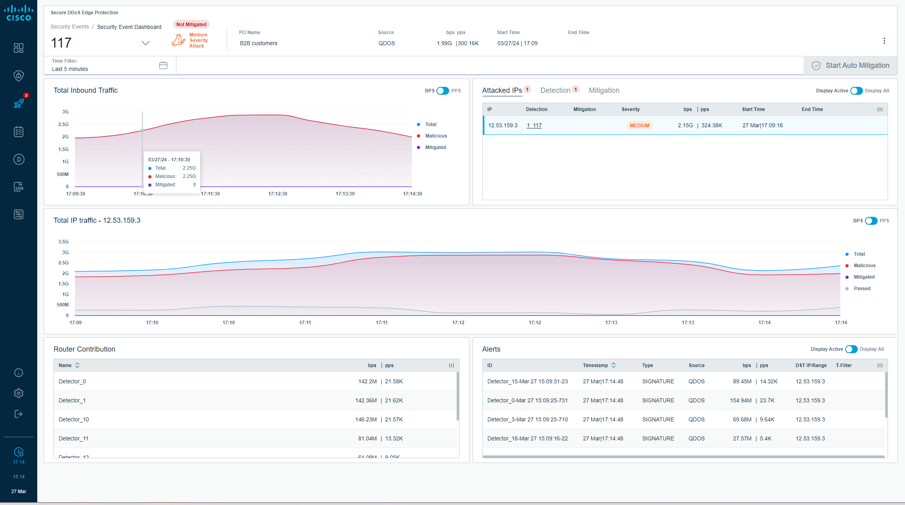
Task: Open the LOG file sidebar icon
Action: [x=19, y=187]
